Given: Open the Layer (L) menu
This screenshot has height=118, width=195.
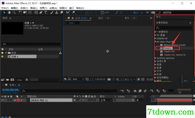Looking at the screenshot, I should coord(34,8).
